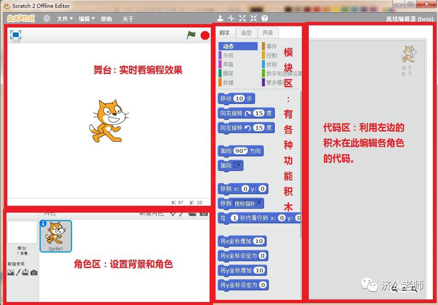Click the 15 value in 向左旋转 block
The image size is (438, 305).
coord(259,128)
